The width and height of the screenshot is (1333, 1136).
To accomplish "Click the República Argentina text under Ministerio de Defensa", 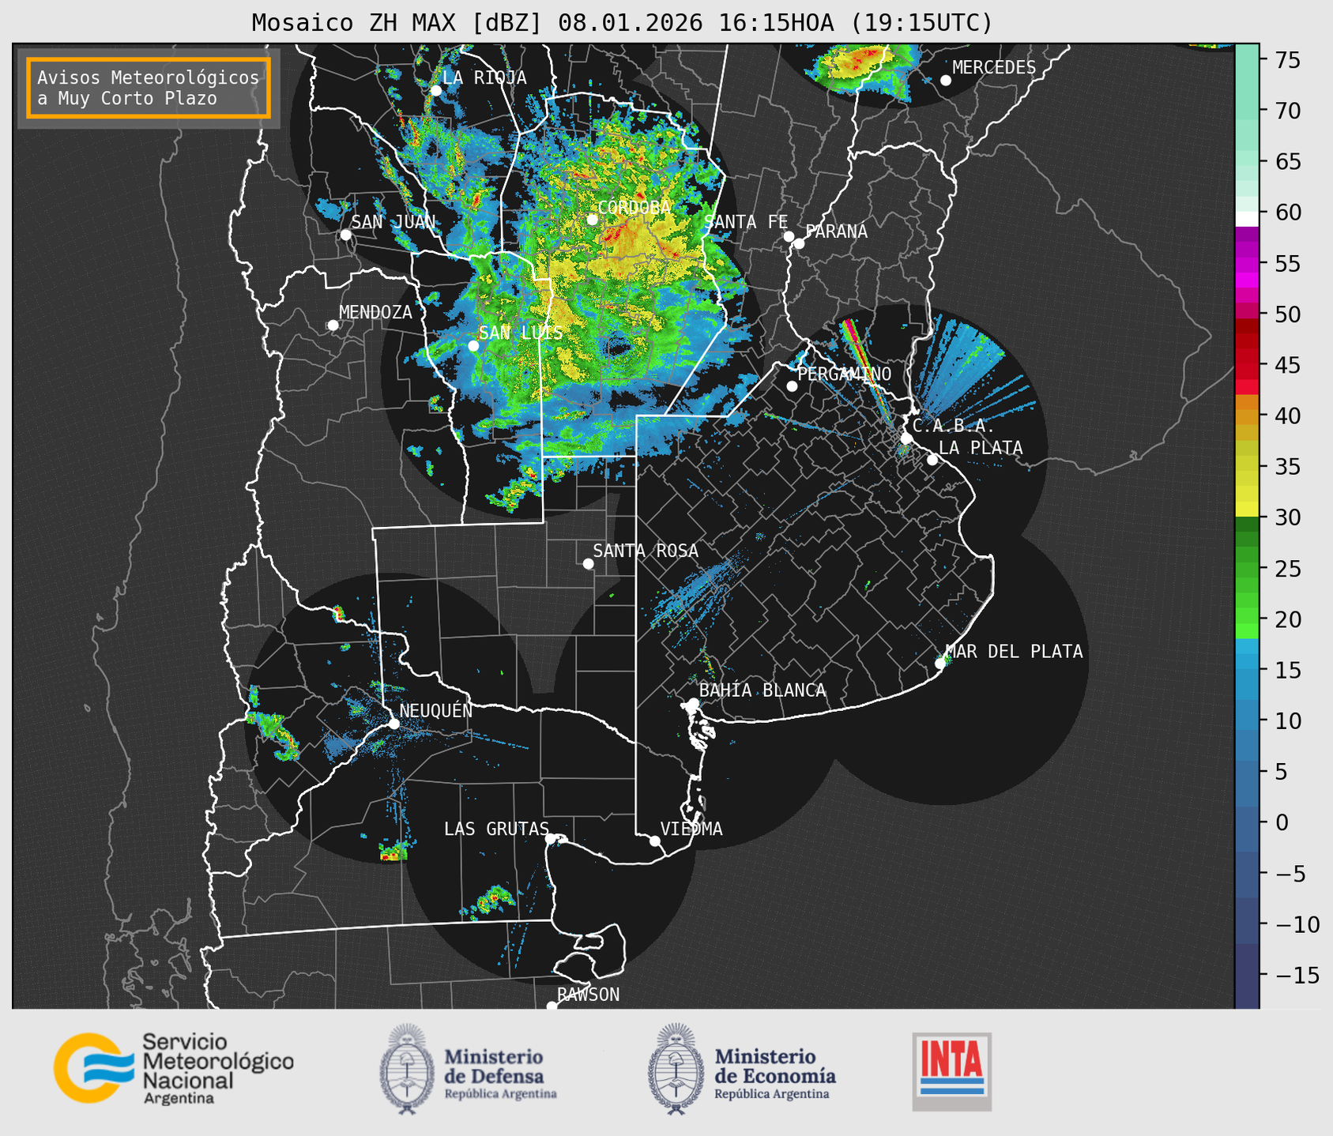I will click(501, 1094).
